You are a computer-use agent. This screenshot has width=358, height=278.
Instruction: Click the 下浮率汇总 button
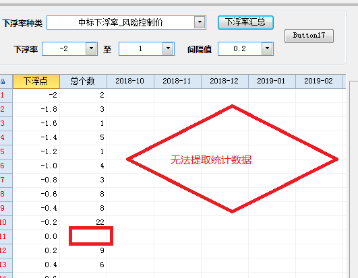coord(245,22)
